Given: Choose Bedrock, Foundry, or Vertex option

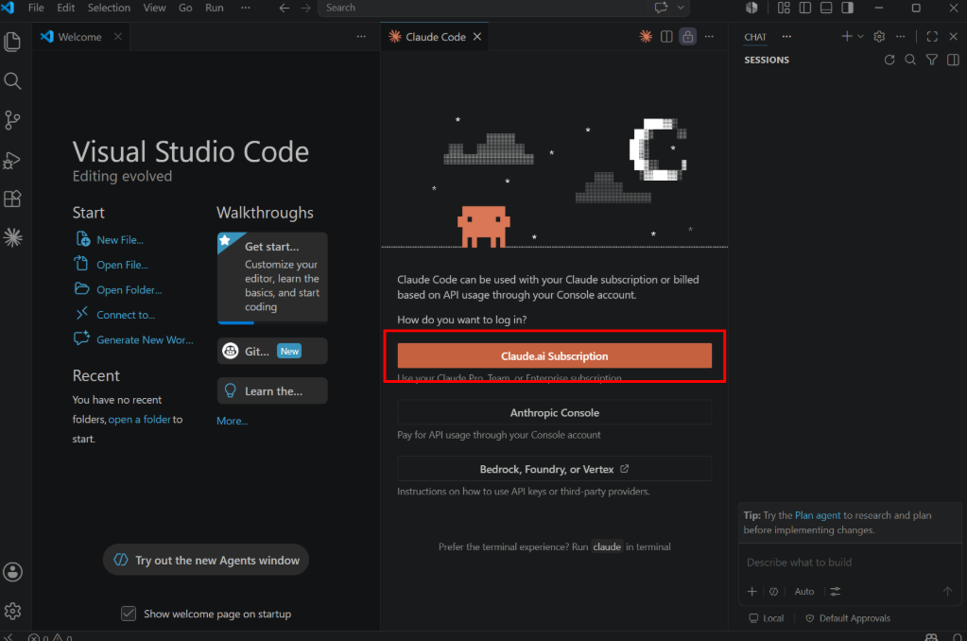Looking at the screenshot, I should [x=555, y=469].
